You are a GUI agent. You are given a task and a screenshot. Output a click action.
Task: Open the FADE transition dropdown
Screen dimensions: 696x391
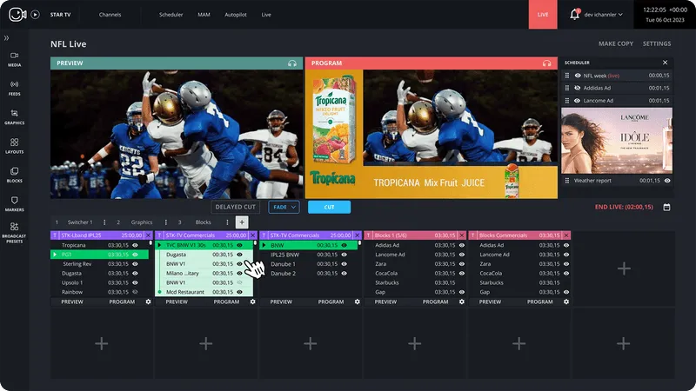coord(284,207)
